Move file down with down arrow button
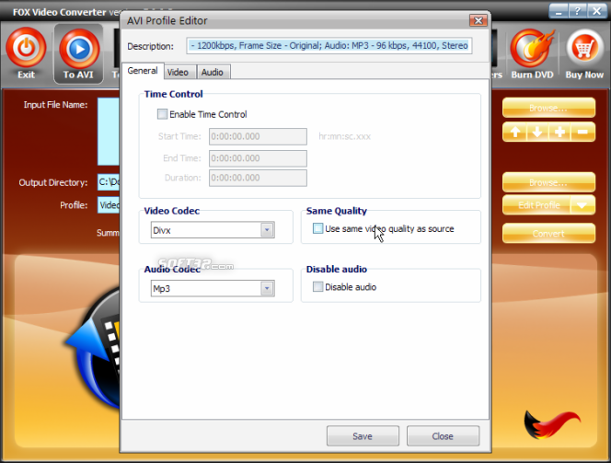Image resolution: width=611 pixels, height=463 pixels. point(537,132)
